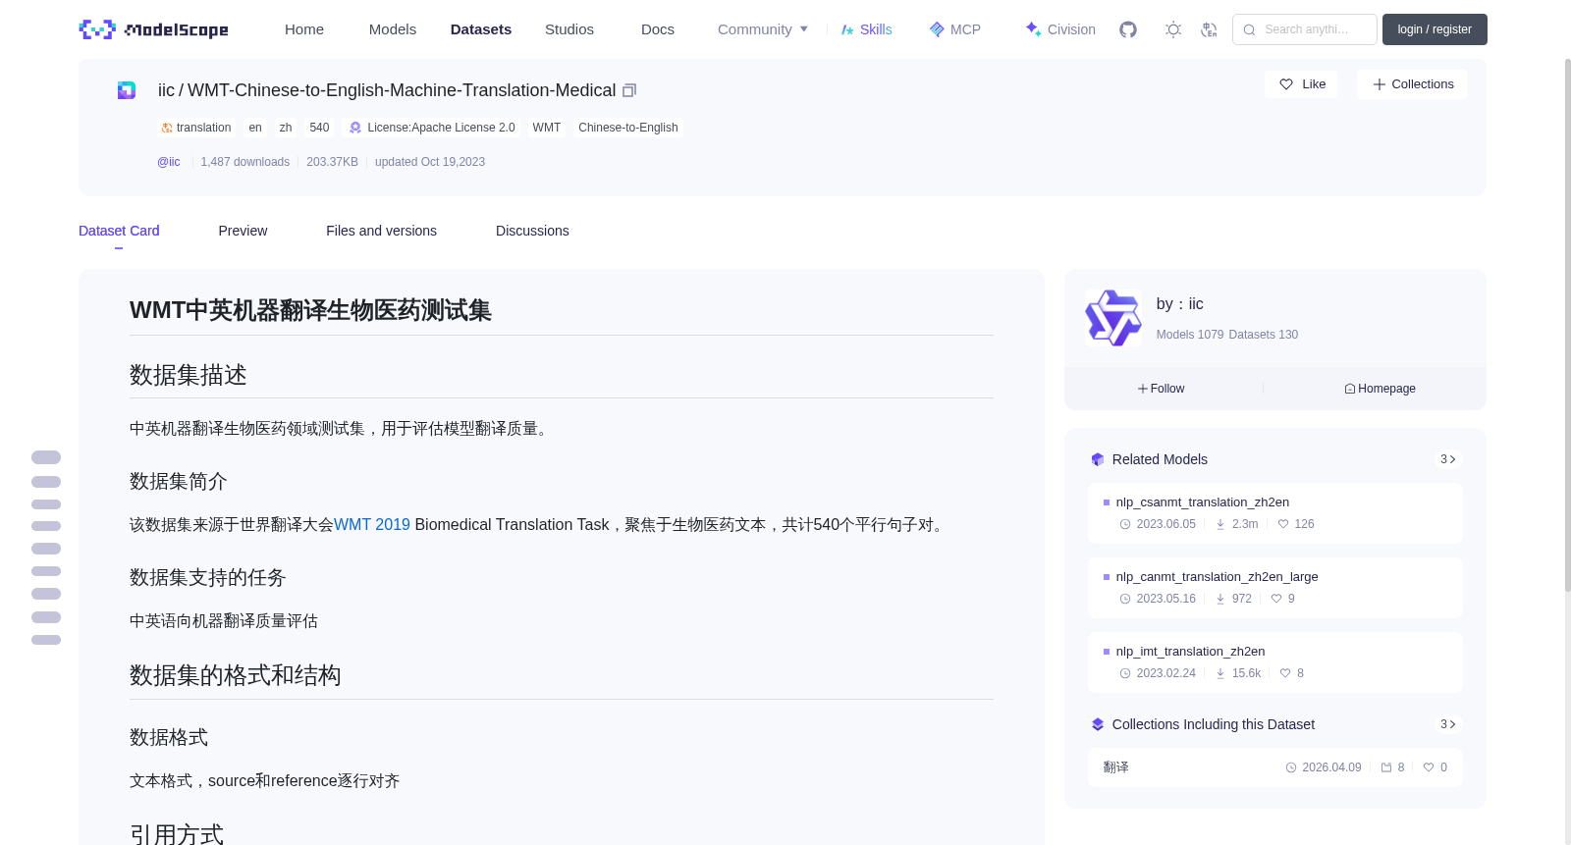Click the translation task tag
Image resolution: width=1571 pixels, height=845 pixels.
coord(196,128)
